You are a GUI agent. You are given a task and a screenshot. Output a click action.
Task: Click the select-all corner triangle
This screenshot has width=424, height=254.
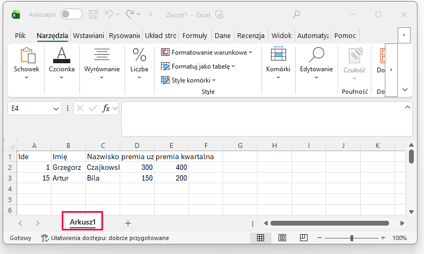pos(12,146)
